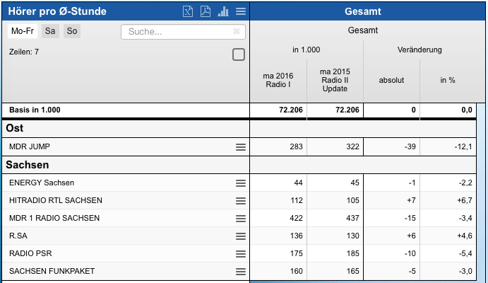Click MDR 1 RADIO SACHSEN value 437

pos(352,218)
